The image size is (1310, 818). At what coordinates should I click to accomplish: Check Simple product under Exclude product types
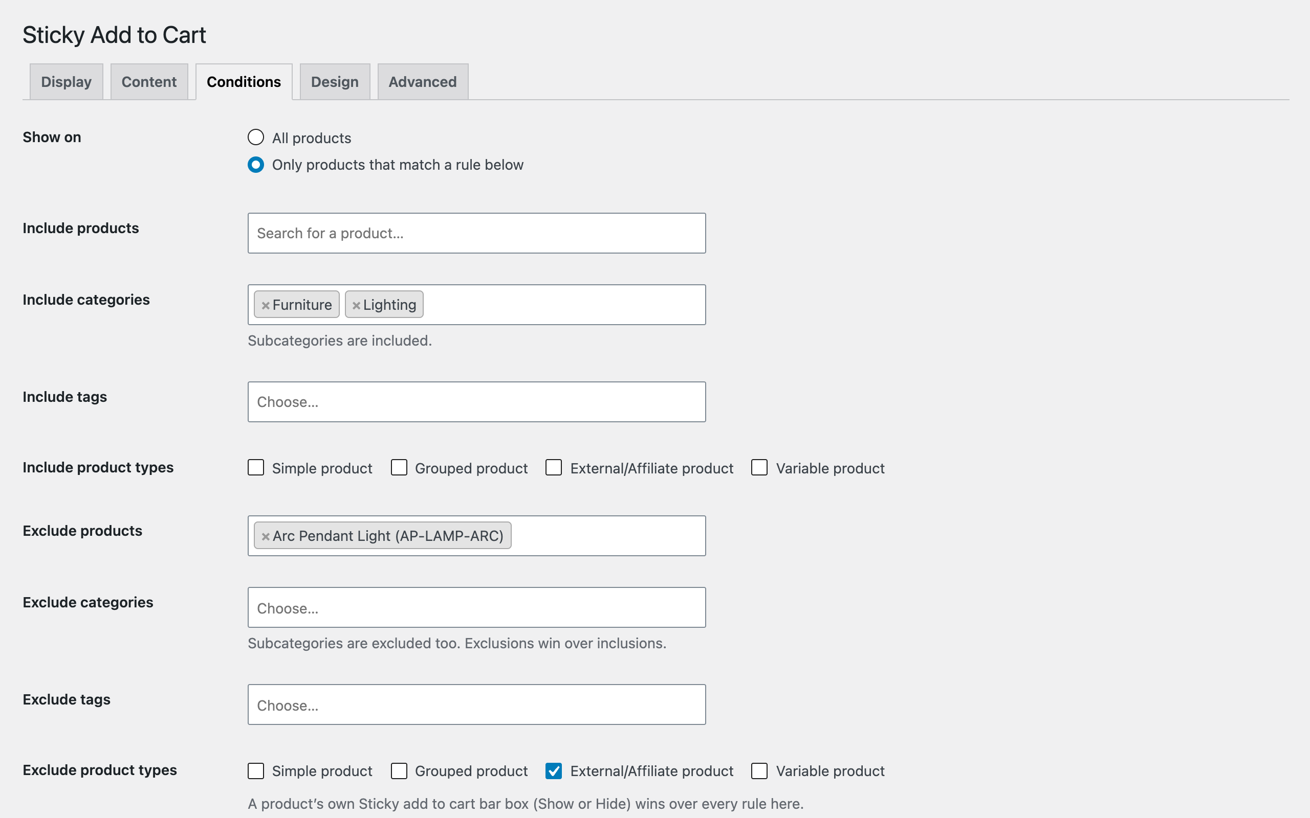[255, 770]
